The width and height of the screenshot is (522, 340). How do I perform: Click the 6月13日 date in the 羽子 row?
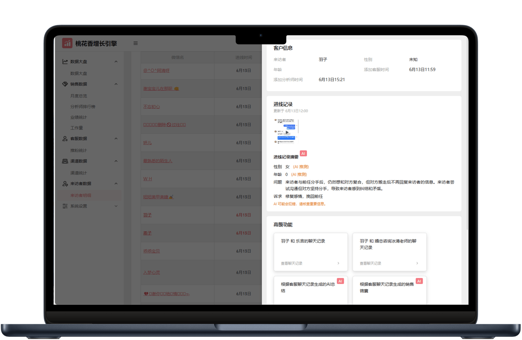(x=244, y=215)
